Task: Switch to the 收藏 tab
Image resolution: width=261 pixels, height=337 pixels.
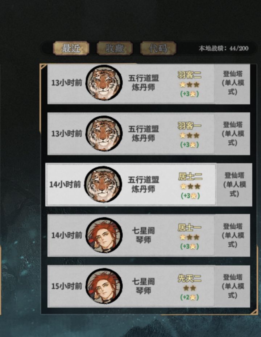Action: tap(115, 48)
